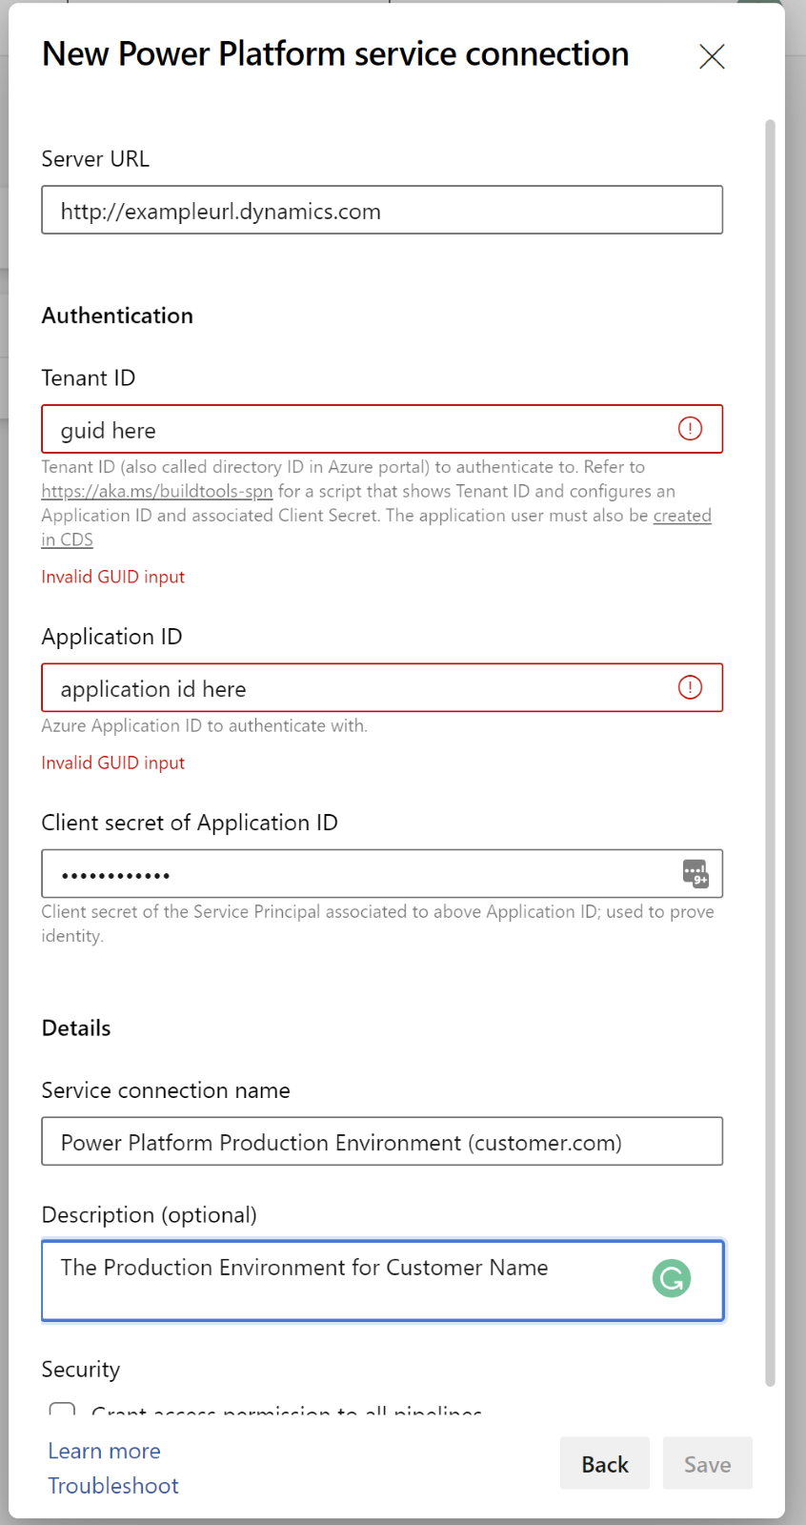806x1525 pixels.
Task: Click the Client secret of Application ID field
Action: pos(353,874)
